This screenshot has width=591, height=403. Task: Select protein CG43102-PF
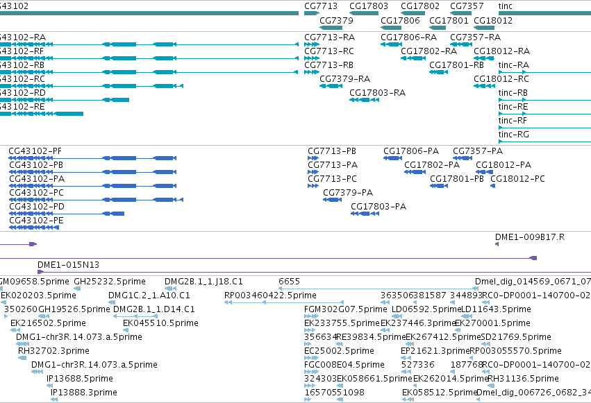click(x=92, y=158)
